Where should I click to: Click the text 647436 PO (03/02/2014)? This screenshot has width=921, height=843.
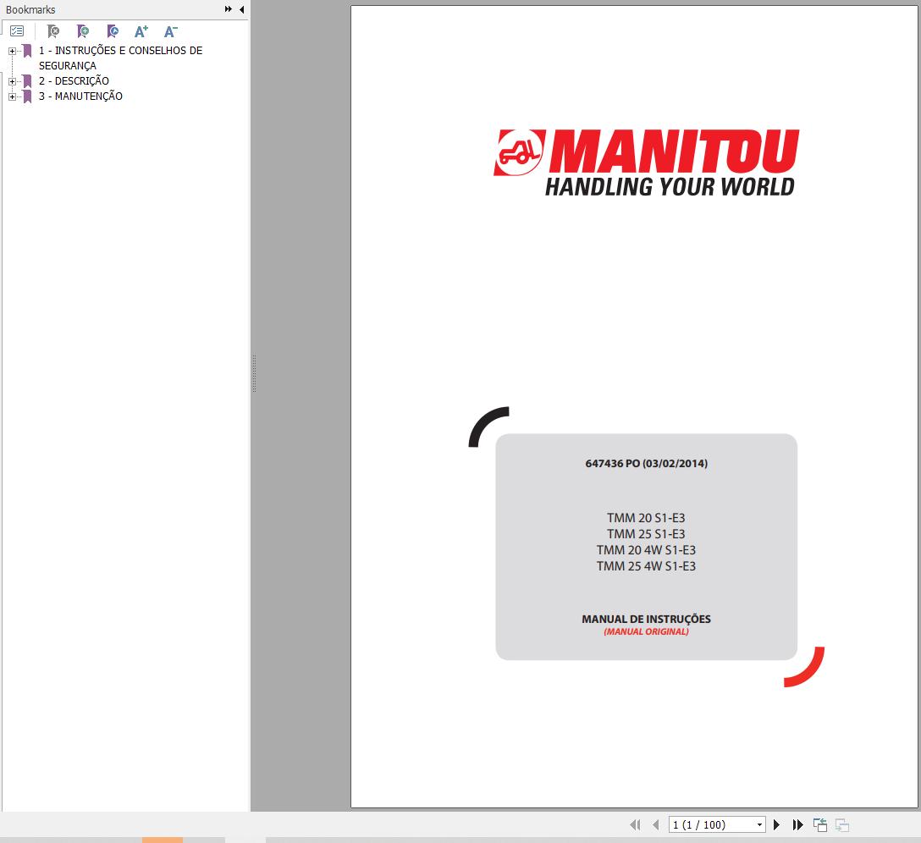646,464
